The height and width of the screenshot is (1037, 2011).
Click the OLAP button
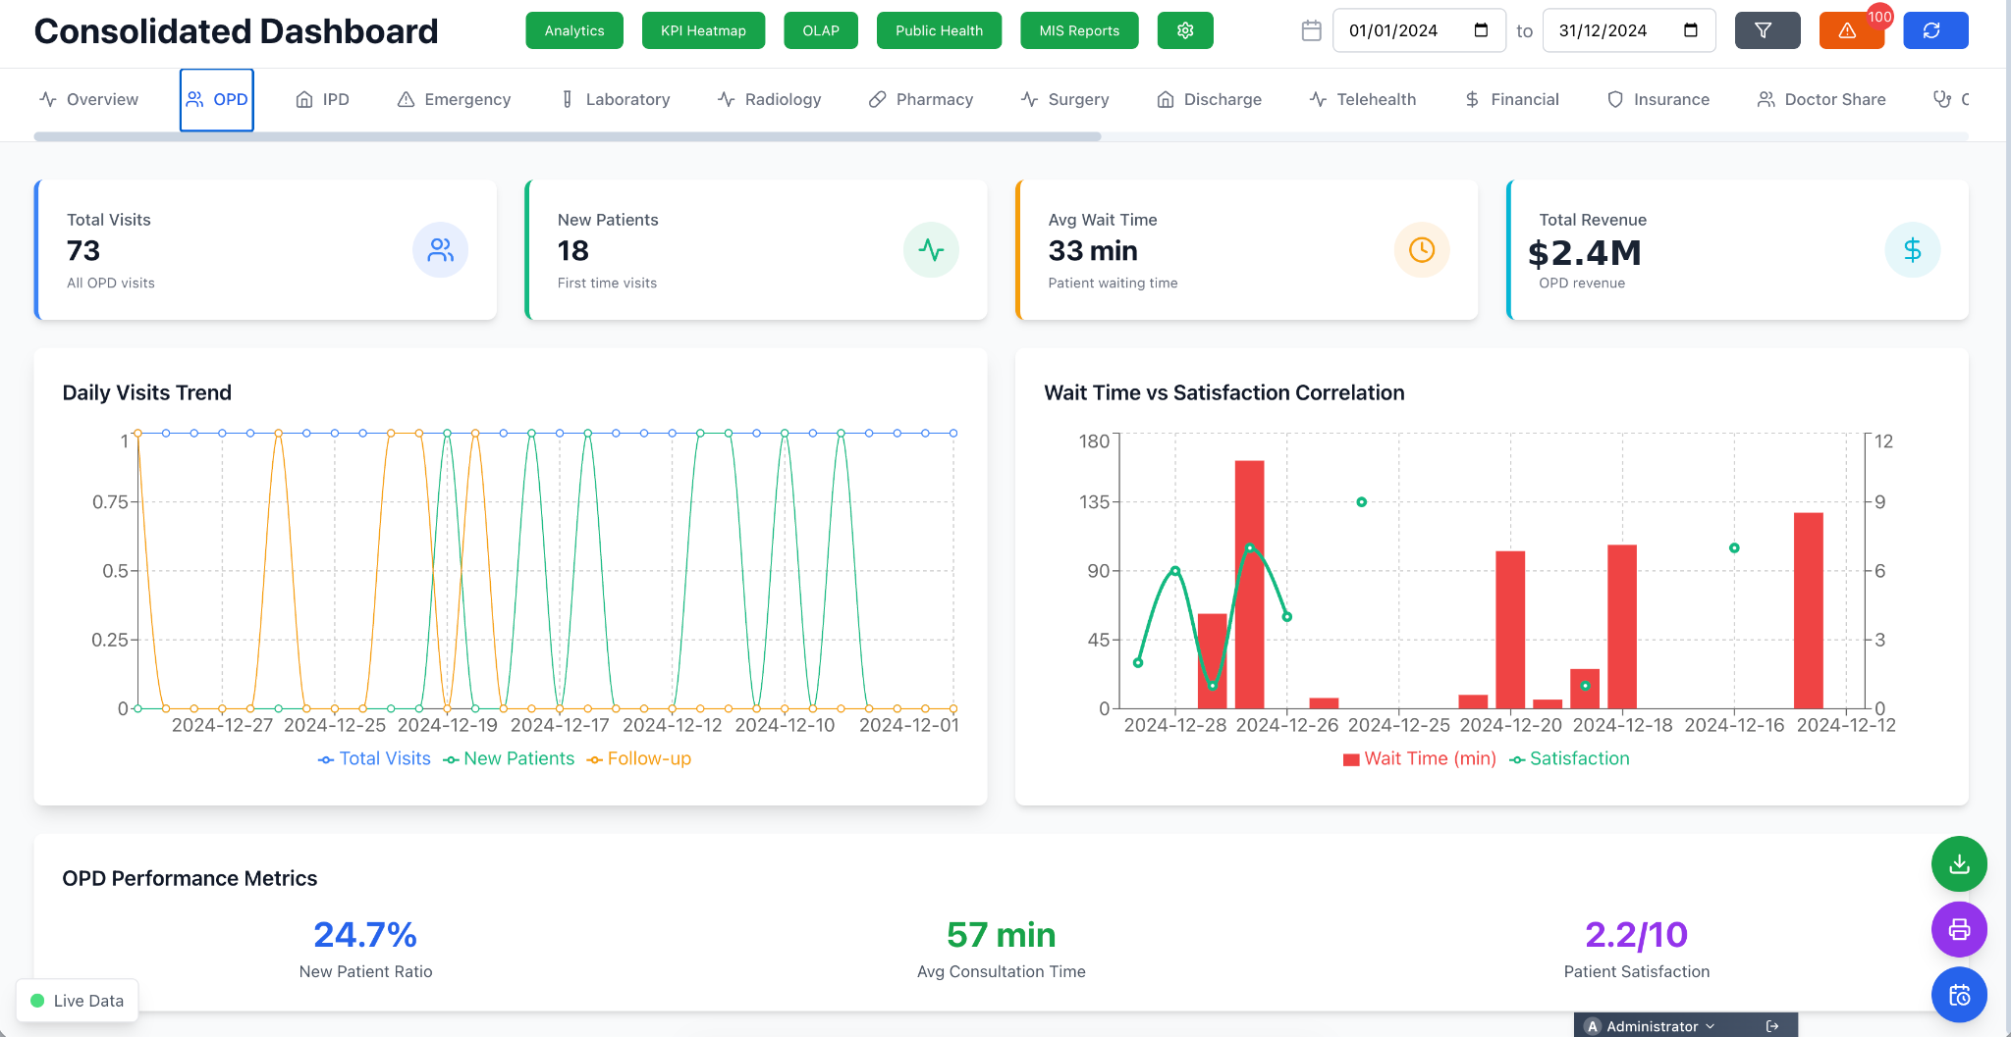tap(821, 30)
